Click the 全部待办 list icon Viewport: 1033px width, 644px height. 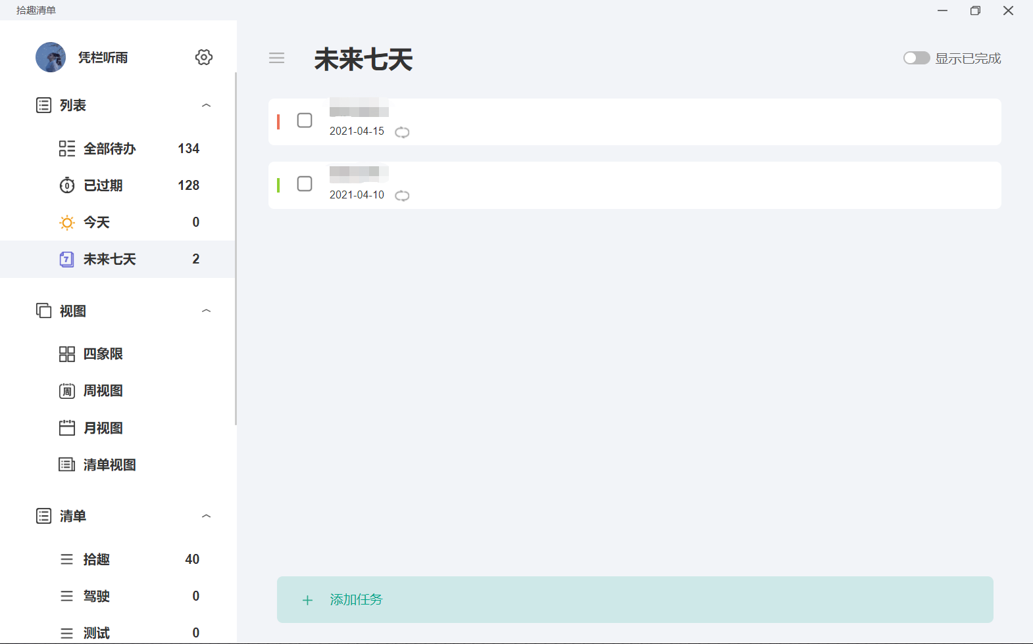tap(66, 149)
